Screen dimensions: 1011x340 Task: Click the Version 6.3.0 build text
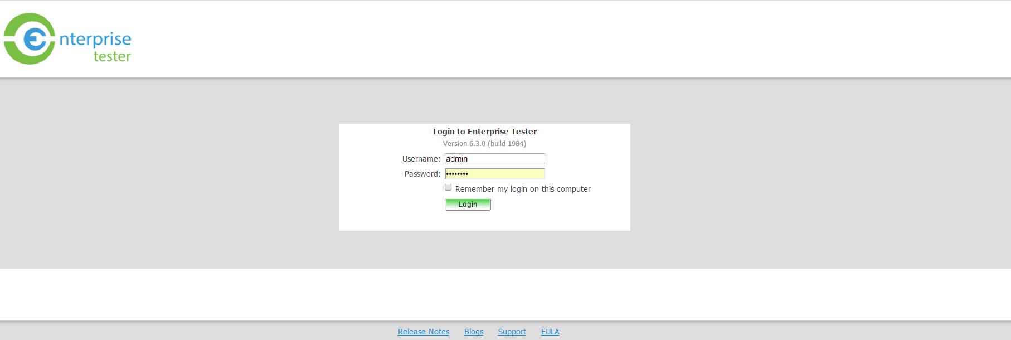tap(484, 144)
